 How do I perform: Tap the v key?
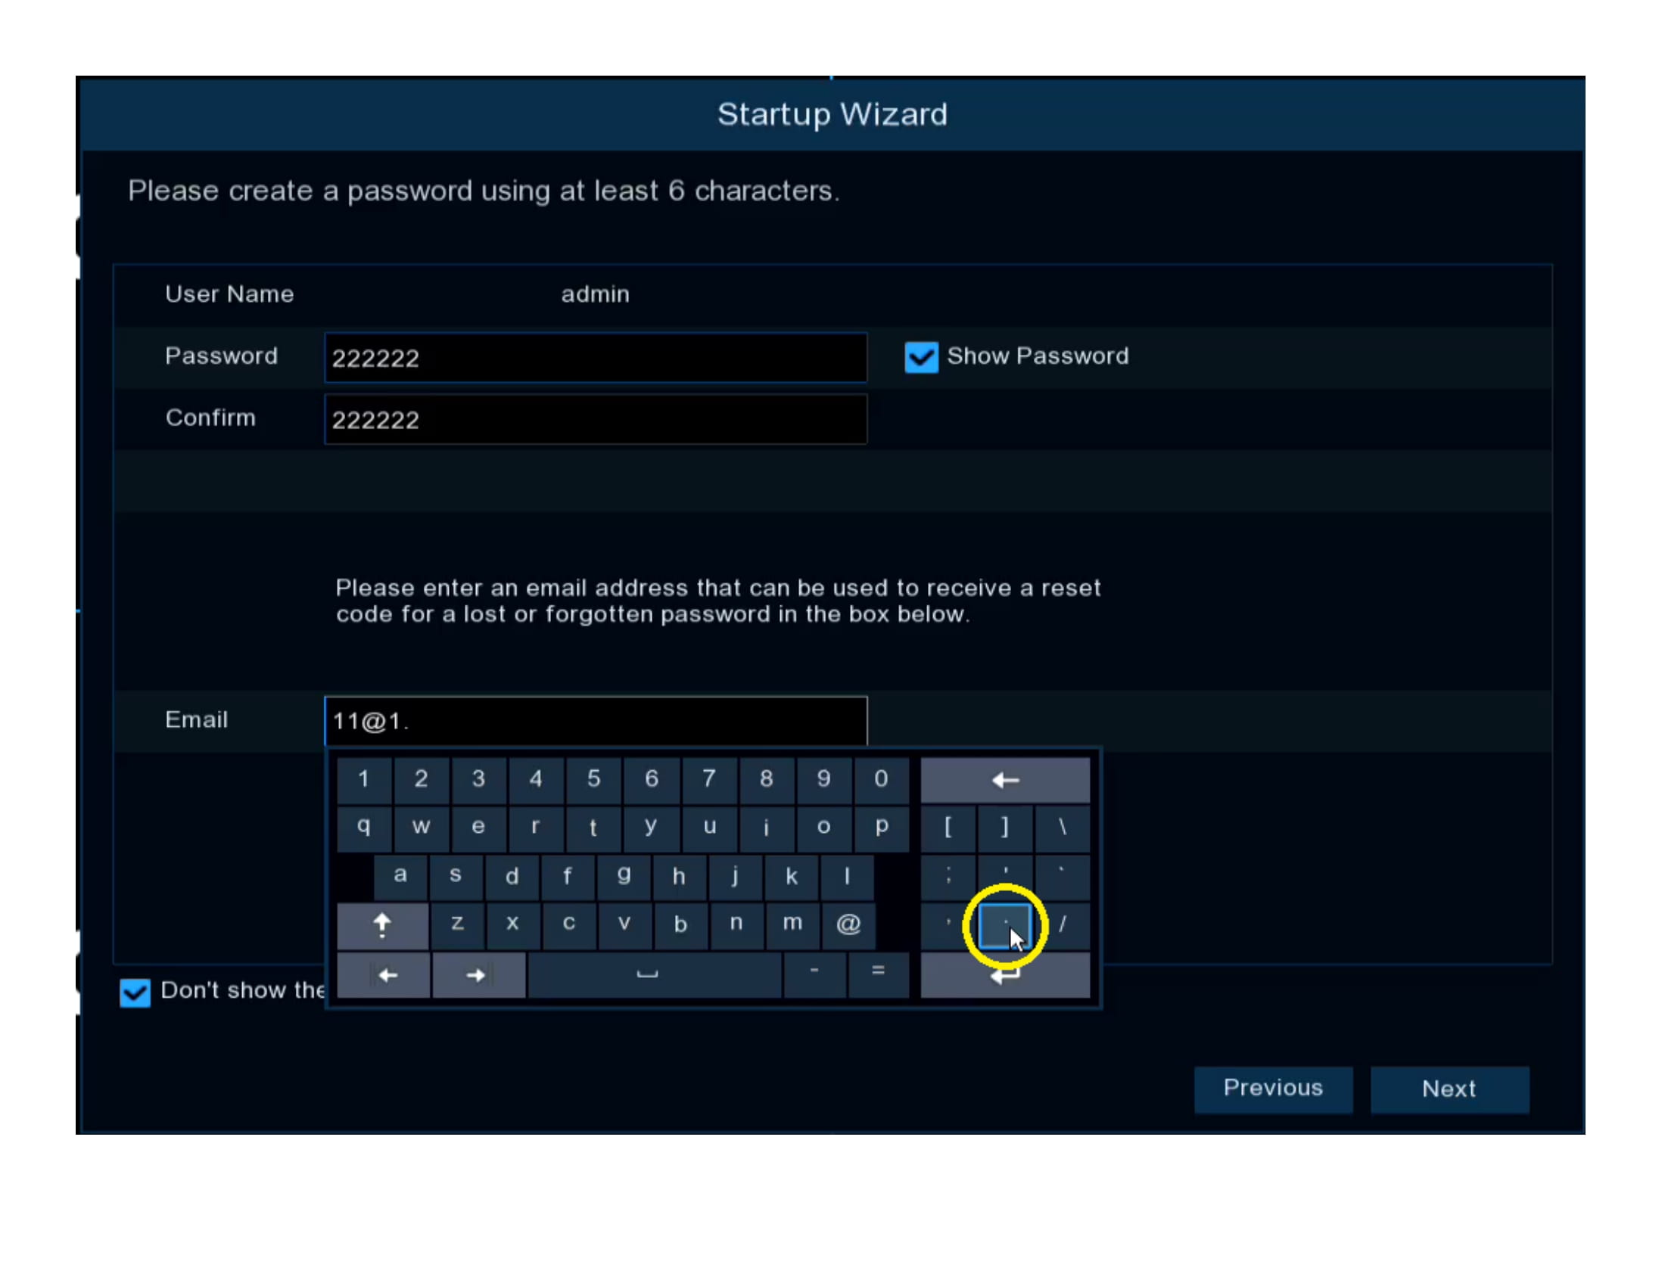(x=624, y=925)
